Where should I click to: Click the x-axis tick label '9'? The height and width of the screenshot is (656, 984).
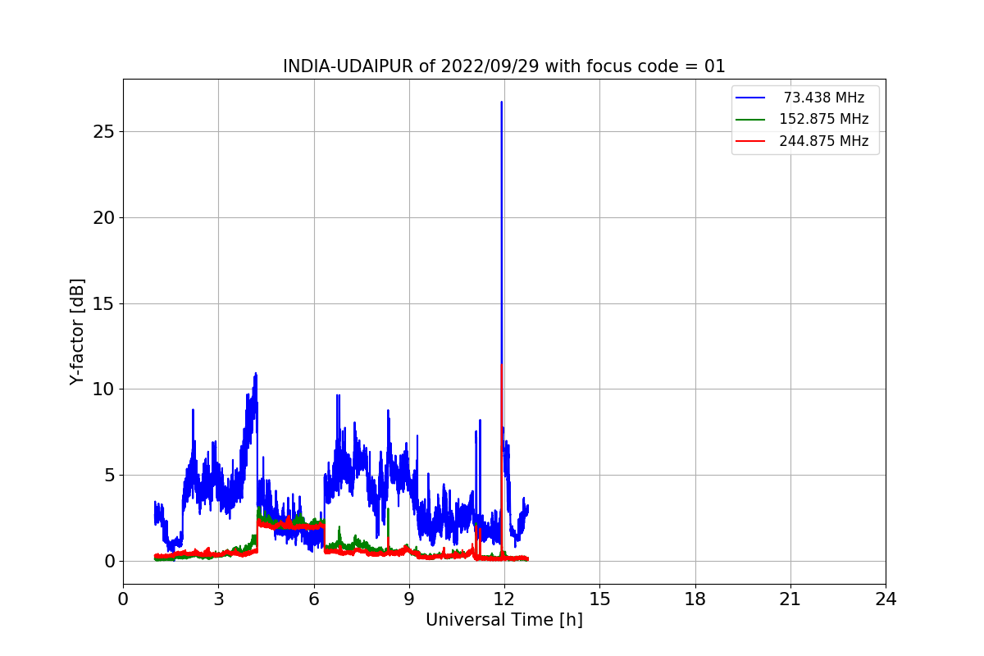point(409,599)
